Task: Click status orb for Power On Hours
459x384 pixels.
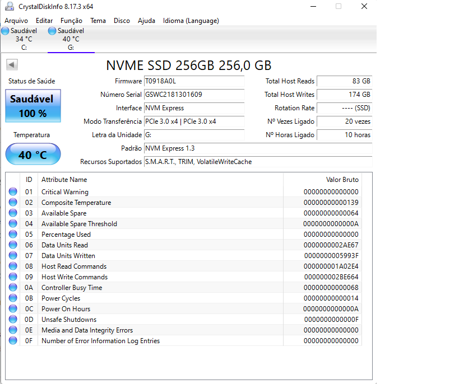Action: pos(13,308)
